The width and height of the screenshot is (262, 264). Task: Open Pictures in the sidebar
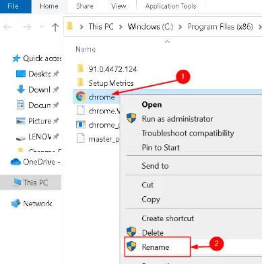[x=40, y=121]
